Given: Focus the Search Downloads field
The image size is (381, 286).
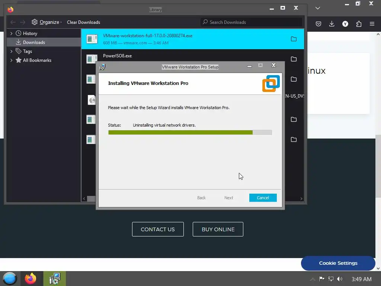Looking at the screenshot, I should [x=251, y=22].
